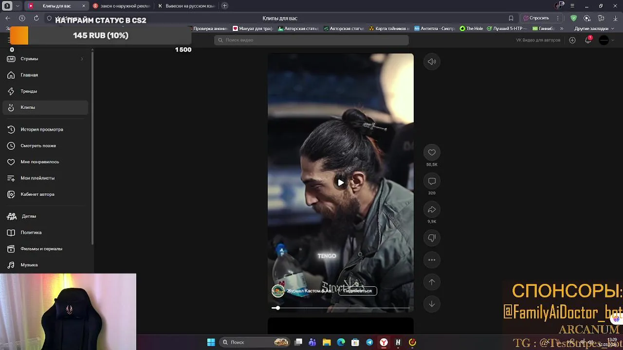Open comments on the clip
This screenshot has width=623, height=350.
[432, 181]
